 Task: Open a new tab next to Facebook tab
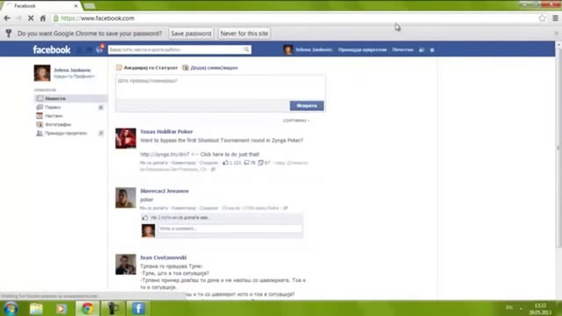[89, 6]
